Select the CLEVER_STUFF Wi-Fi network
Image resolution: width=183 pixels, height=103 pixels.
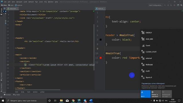(x=162, y=52)
